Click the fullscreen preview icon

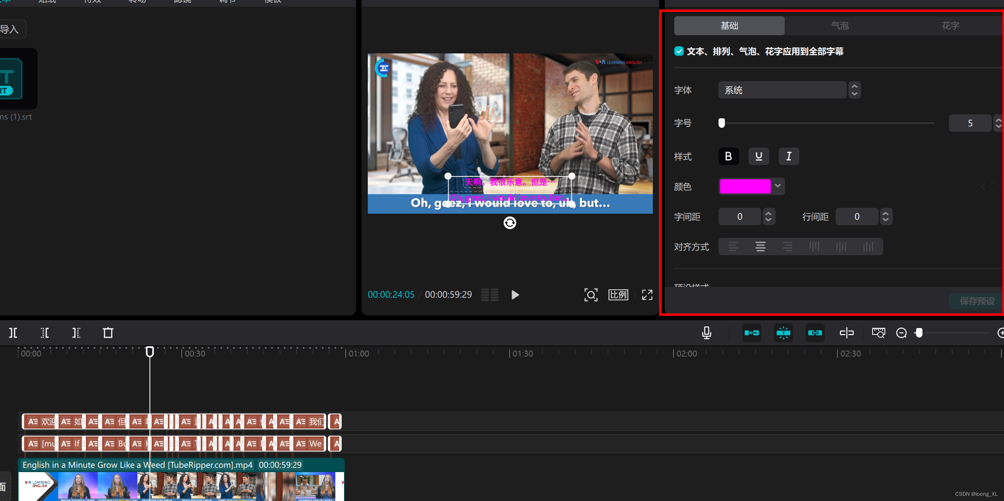pyautogui.click(x=647, y=295)
